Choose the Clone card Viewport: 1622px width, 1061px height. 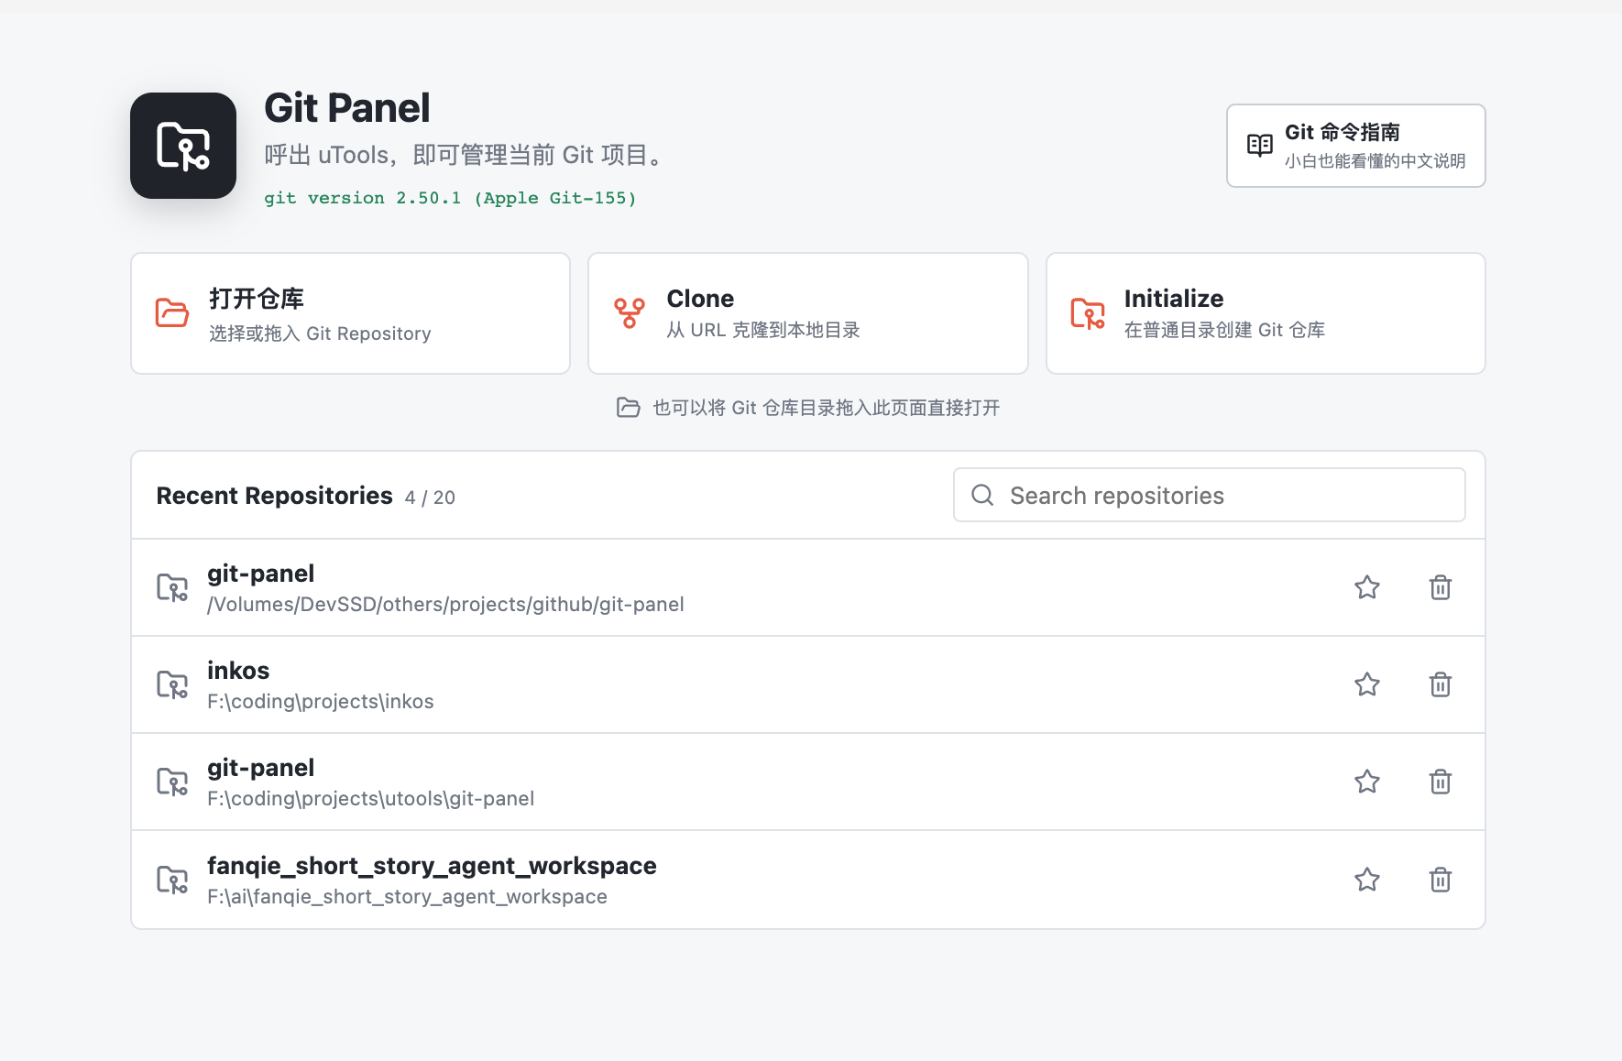coord(807,313)
